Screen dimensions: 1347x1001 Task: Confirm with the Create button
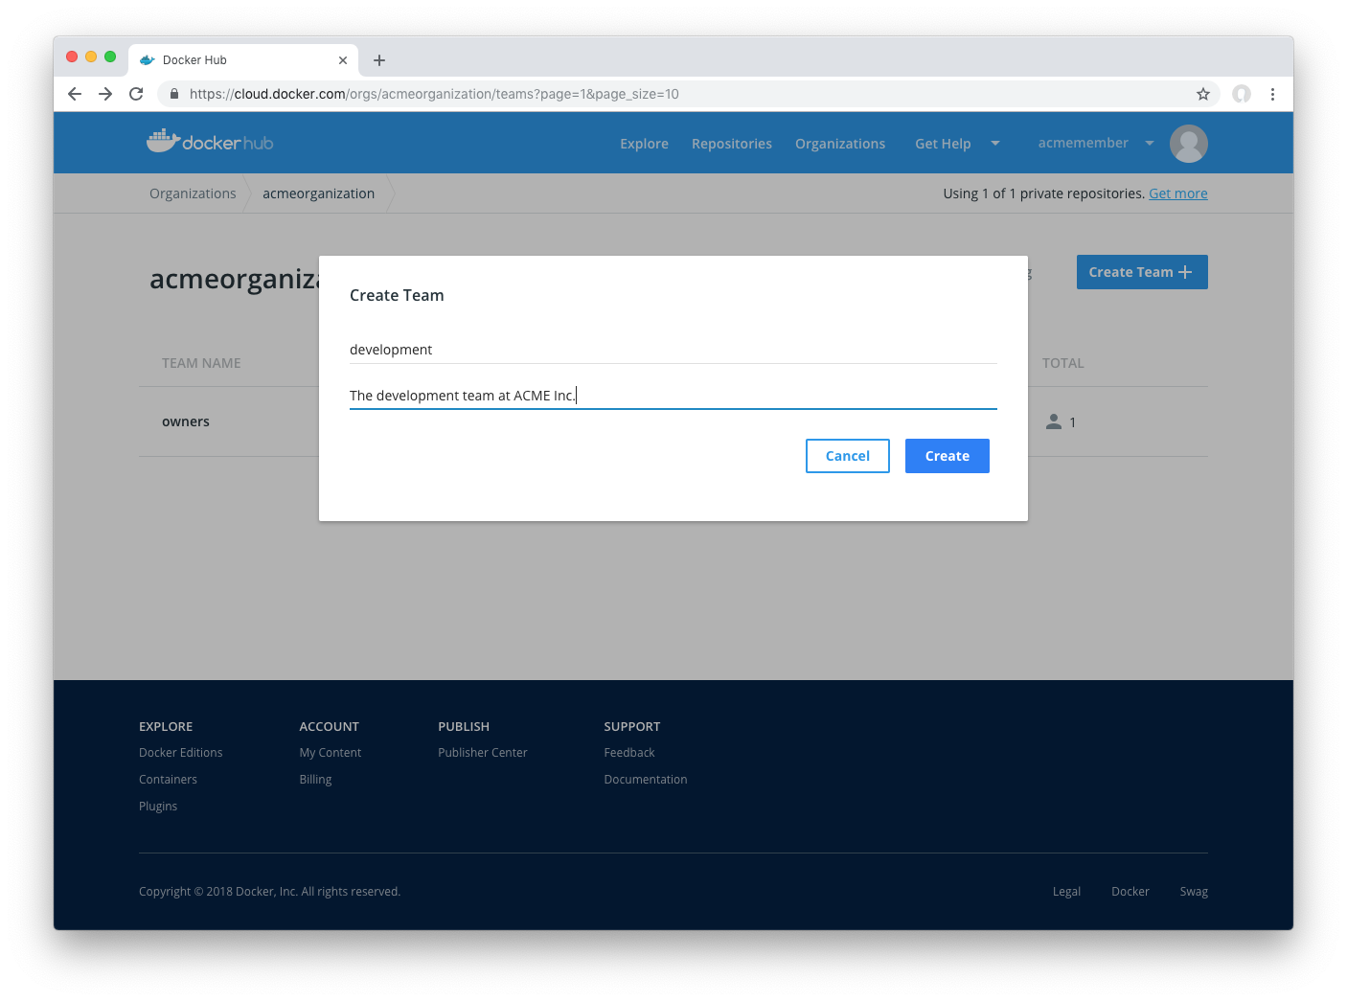947,455
